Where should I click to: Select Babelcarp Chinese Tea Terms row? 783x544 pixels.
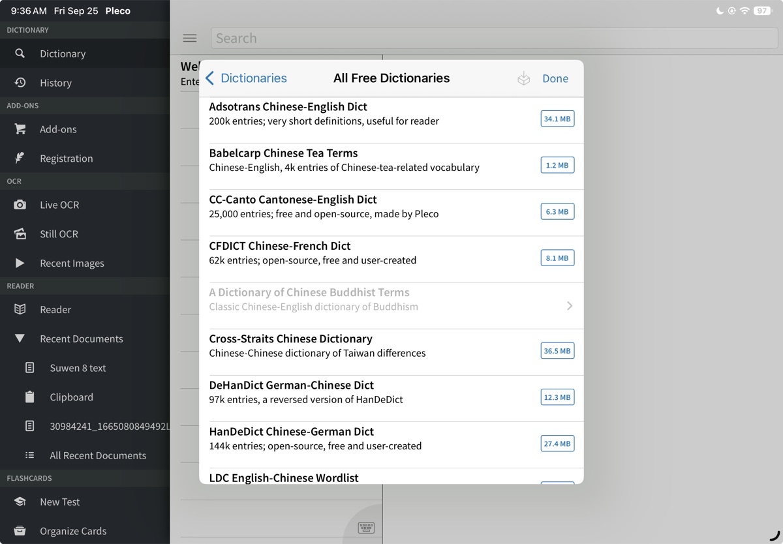(391, 166)
